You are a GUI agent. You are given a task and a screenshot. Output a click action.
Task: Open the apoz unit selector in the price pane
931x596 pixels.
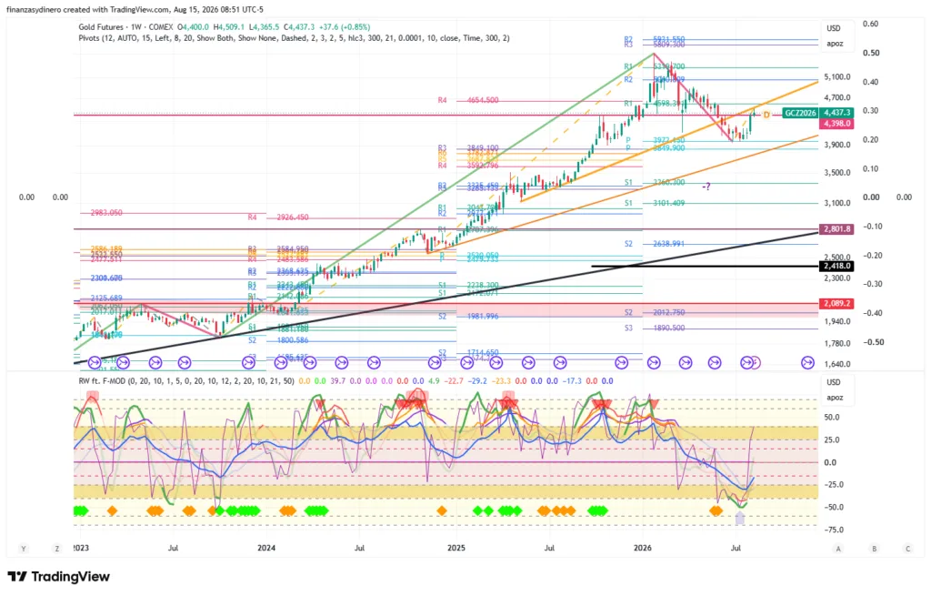[835, 44]
